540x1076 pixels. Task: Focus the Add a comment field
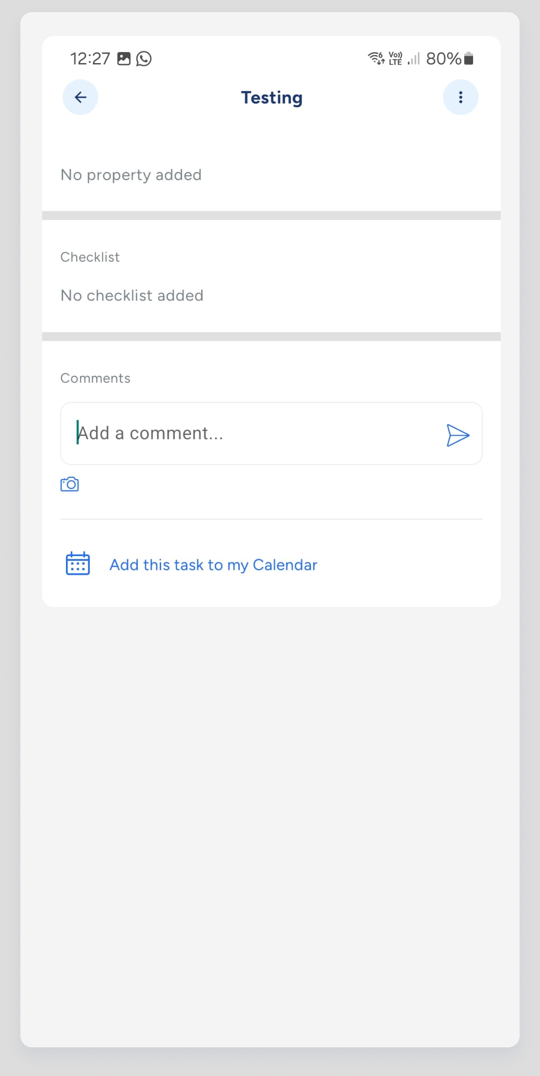coord(271,433)
